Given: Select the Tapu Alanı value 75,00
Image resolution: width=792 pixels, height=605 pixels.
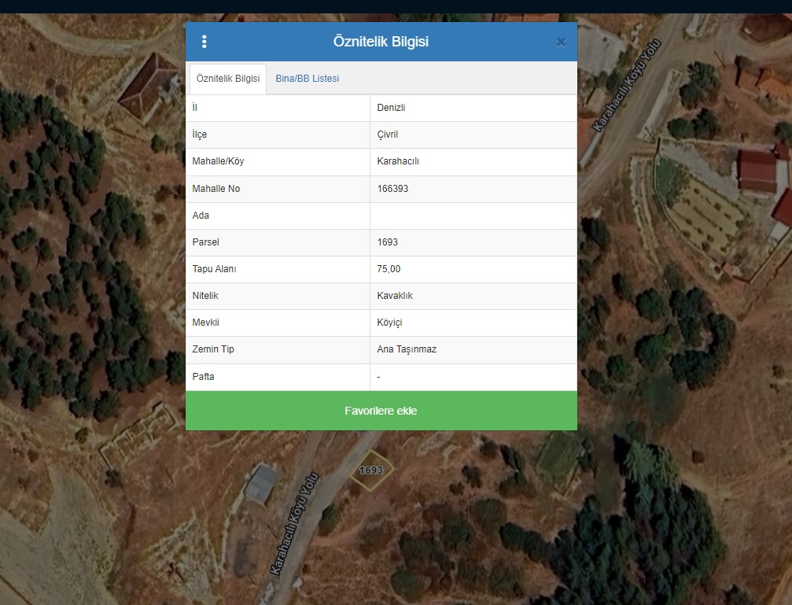Looking at the screenshot, I should (389, 269).
